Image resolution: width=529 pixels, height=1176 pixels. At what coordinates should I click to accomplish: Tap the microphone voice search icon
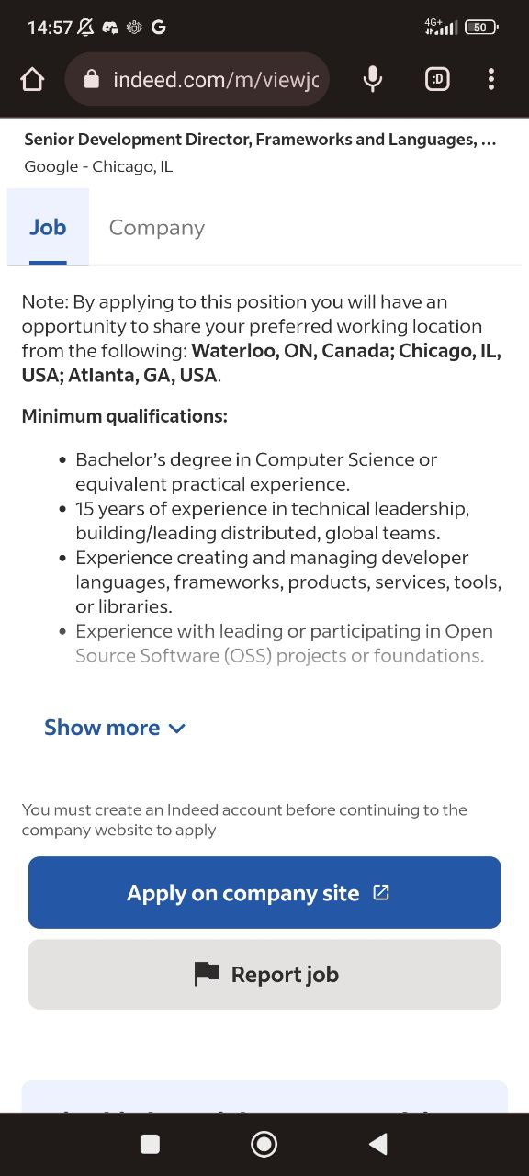pyautogui.click(x=372, y=80)
